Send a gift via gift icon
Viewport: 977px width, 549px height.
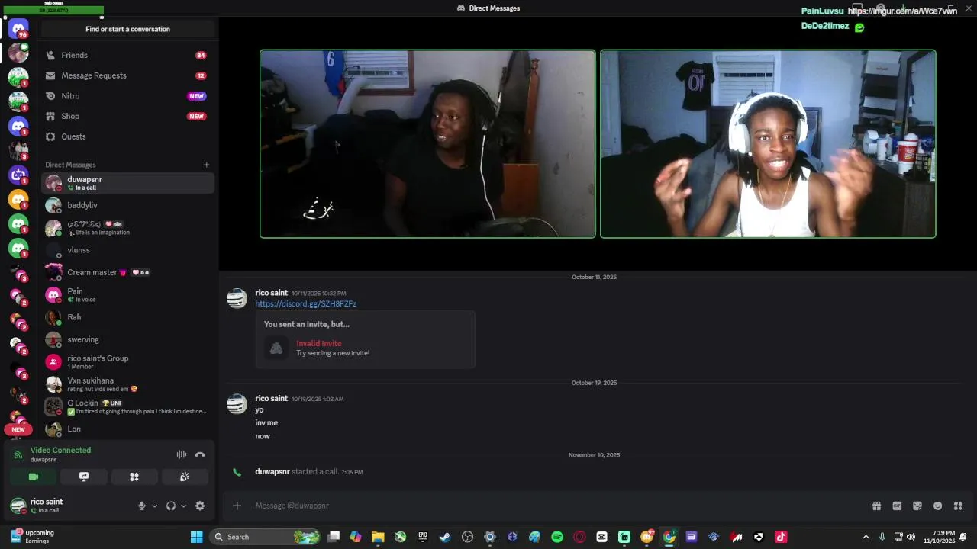click(x=877, y=506)
